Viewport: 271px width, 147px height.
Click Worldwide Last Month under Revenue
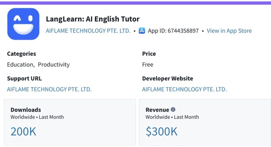tap(172, 117)
